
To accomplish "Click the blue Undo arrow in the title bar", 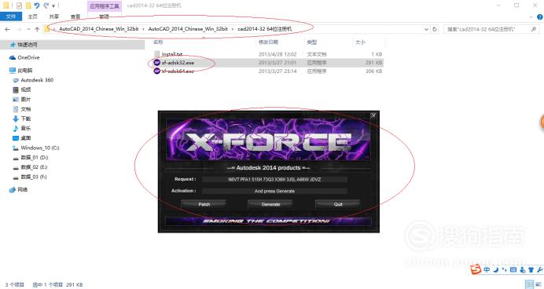I will 37,5.
